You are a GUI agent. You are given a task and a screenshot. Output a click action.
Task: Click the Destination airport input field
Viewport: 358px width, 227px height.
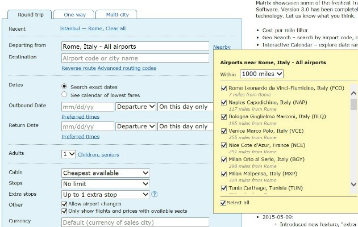coord(135,58)
